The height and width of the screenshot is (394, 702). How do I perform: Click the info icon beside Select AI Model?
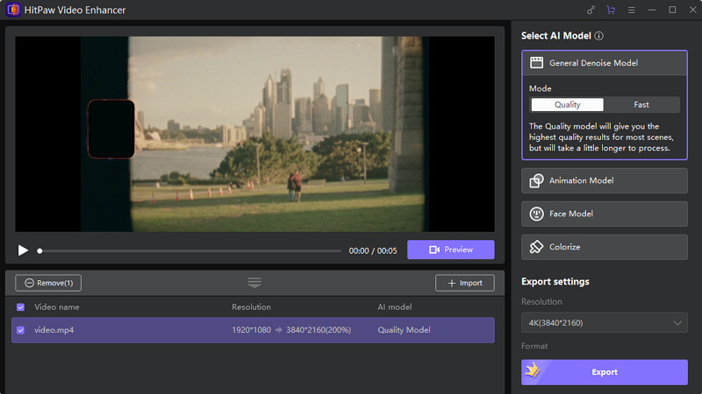599,37
